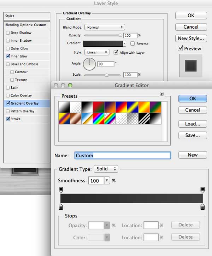
Task: Open the Gradient Type Solid dropdown
Action: tap(106, 169)
